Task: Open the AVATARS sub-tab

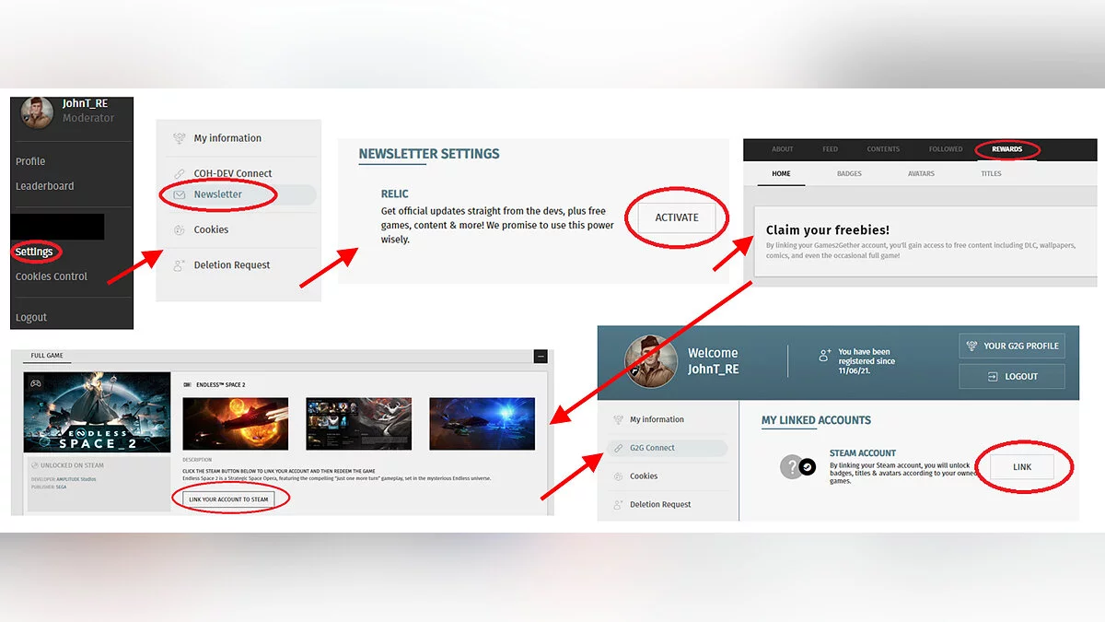Action: pyautogui.click(x=921, y=173)
